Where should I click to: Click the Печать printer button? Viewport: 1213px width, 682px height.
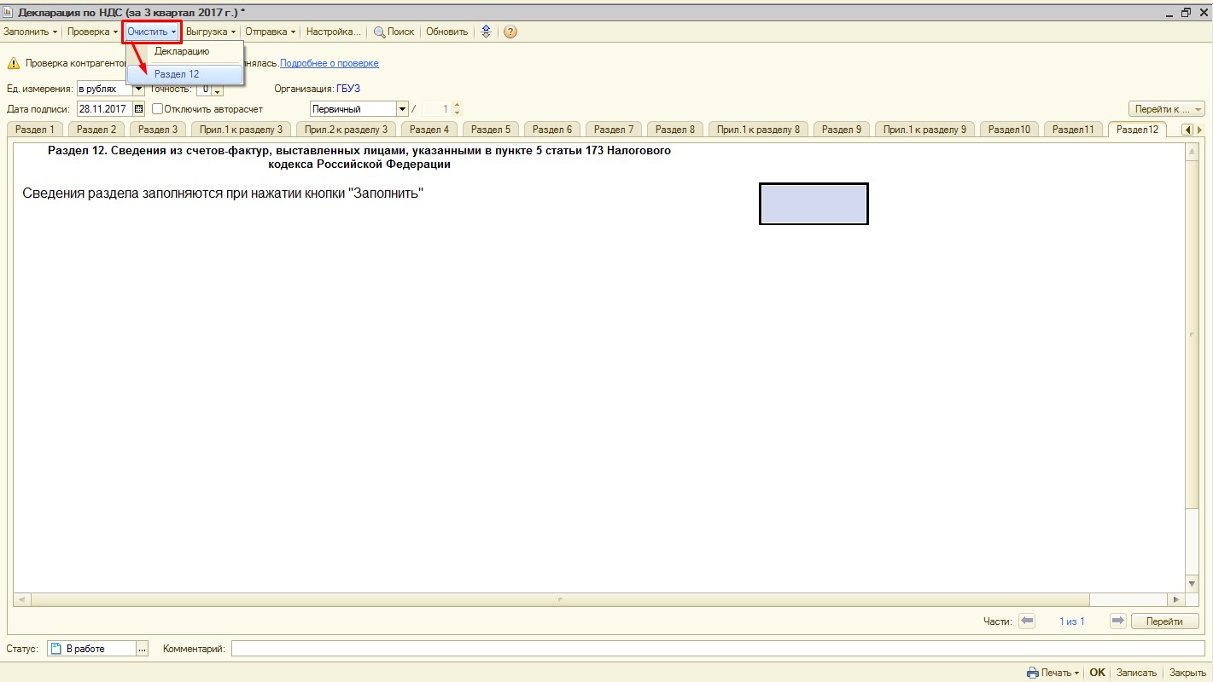[1053, 673]
